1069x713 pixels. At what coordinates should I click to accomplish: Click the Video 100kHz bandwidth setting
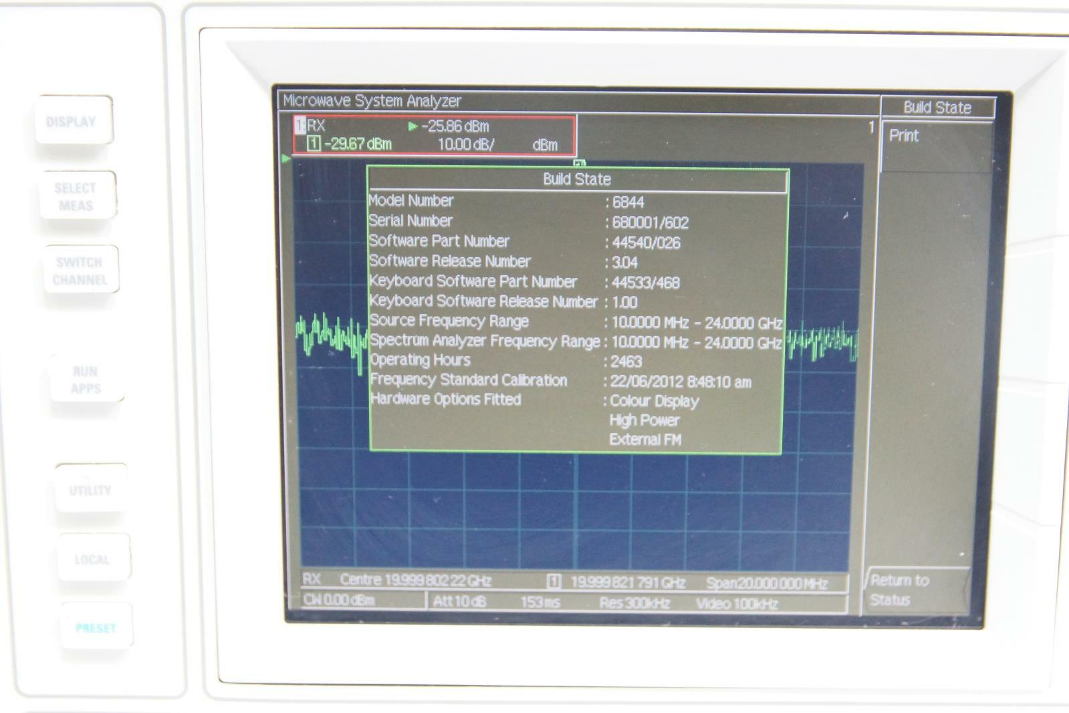(737, 604)
